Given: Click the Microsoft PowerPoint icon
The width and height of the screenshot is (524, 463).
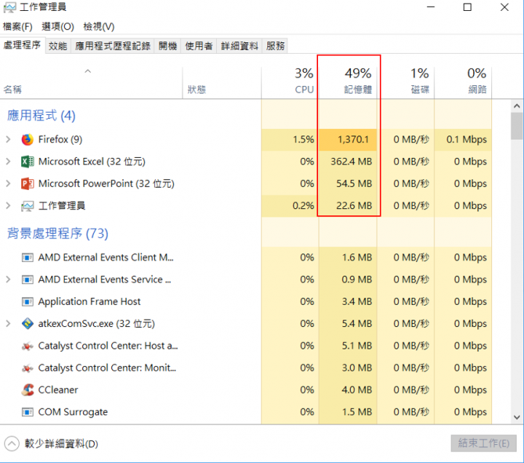Looking at the screenshot, I should pyautogui.click(x=28, y=183).
